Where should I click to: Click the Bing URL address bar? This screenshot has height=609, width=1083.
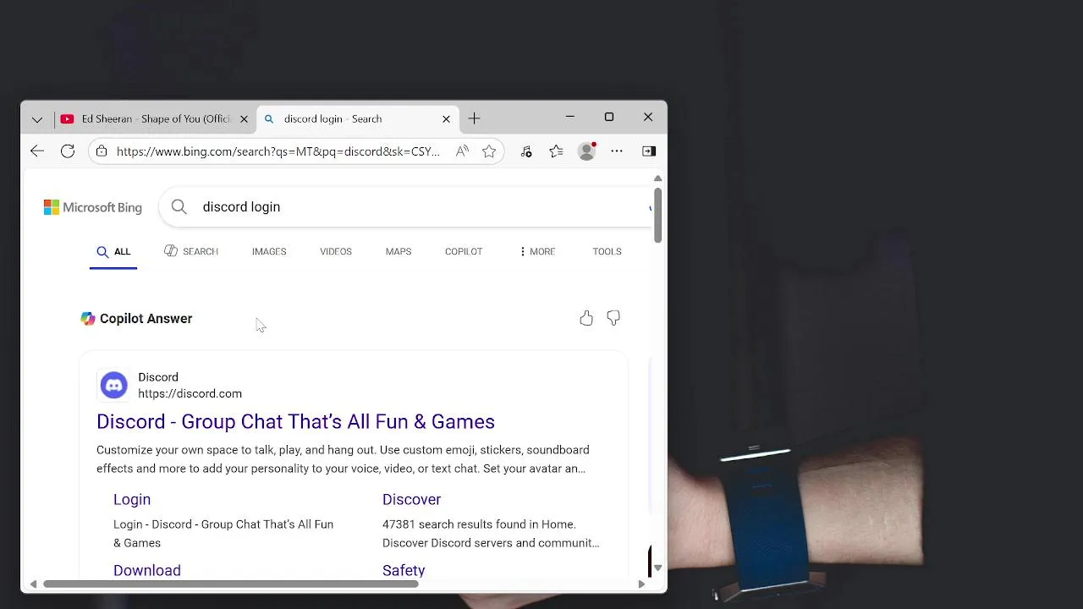pyautogui.click(x=278, y=151)
